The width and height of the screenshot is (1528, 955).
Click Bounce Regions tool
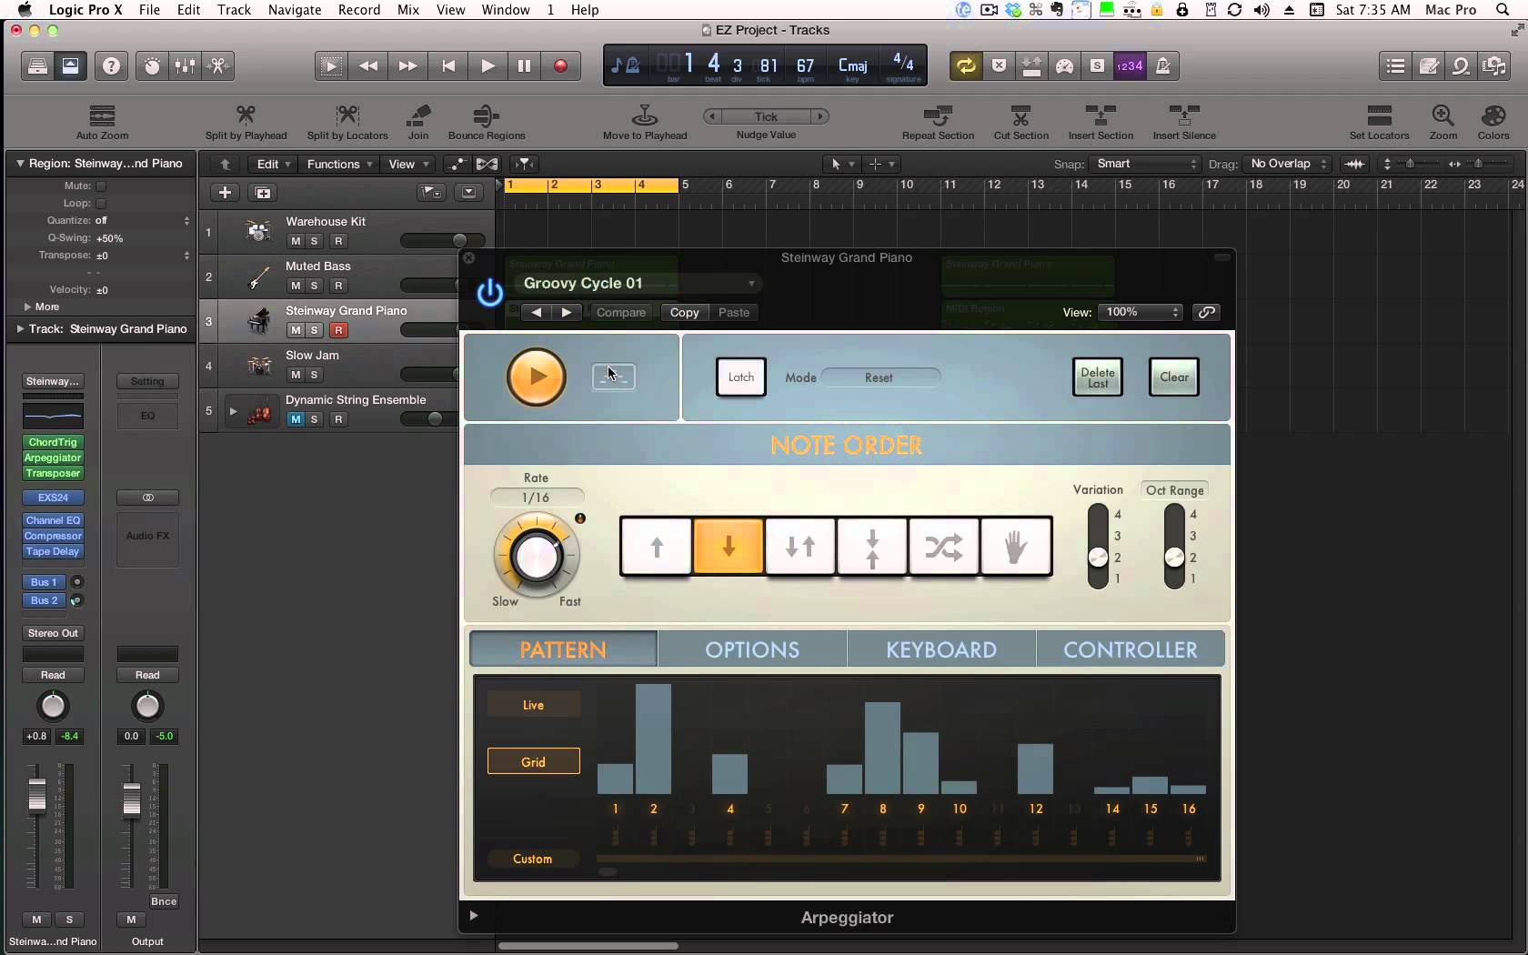tap(487, 122)
